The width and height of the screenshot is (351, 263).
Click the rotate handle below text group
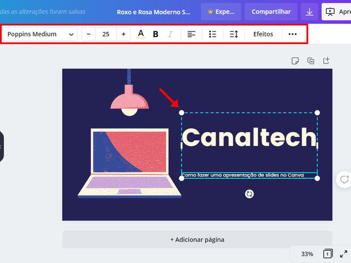[x=249, y=194]
